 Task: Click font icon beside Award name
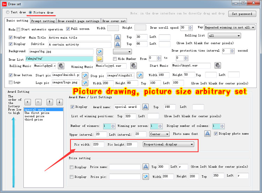tap(145, 107)
